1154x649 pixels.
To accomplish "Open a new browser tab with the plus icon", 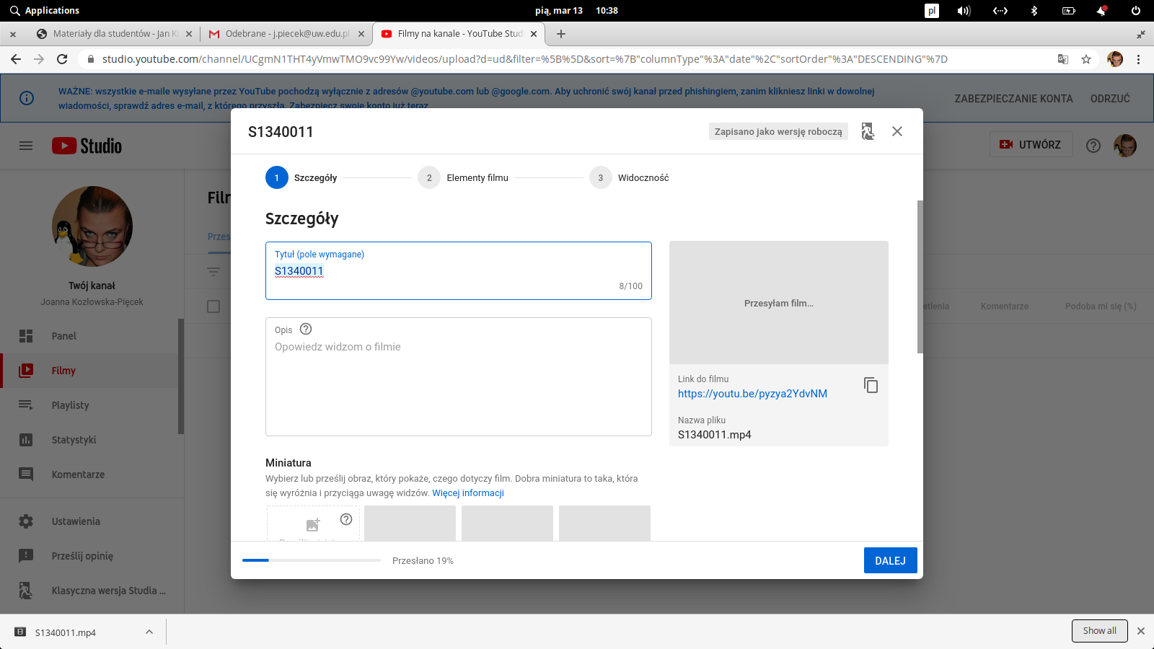I will tap(561, 34).
